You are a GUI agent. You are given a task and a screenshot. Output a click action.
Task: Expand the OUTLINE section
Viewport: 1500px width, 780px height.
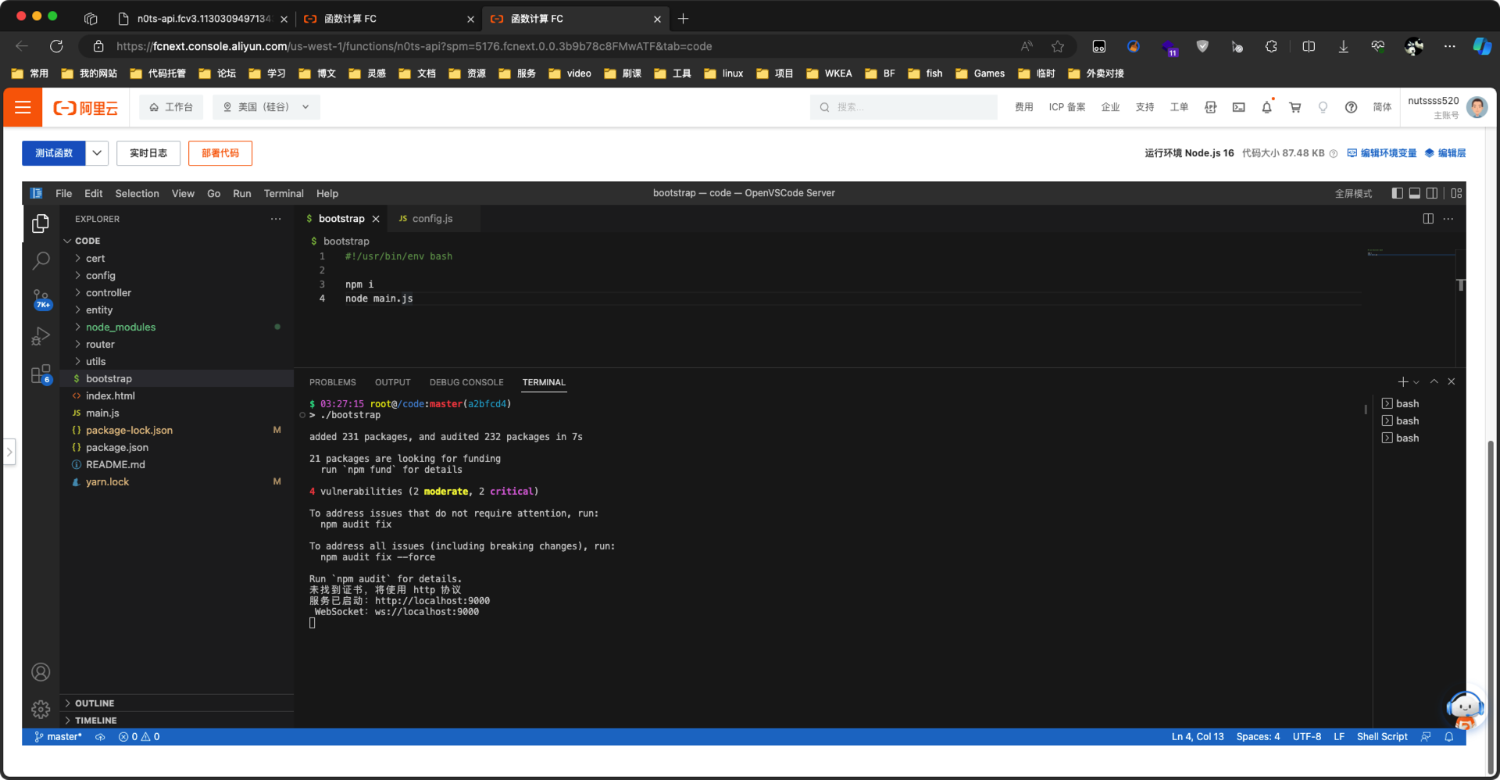pyautogui.click(x=177, y=703)
